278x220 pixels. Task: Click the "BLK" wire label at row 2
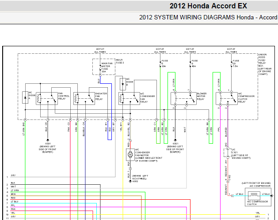pyautogui.click(x=13, y=183)
